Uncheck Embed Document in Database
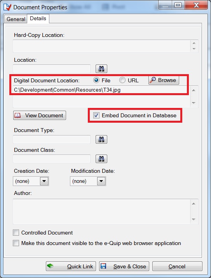The image size is (211, 278). (96, 115)
